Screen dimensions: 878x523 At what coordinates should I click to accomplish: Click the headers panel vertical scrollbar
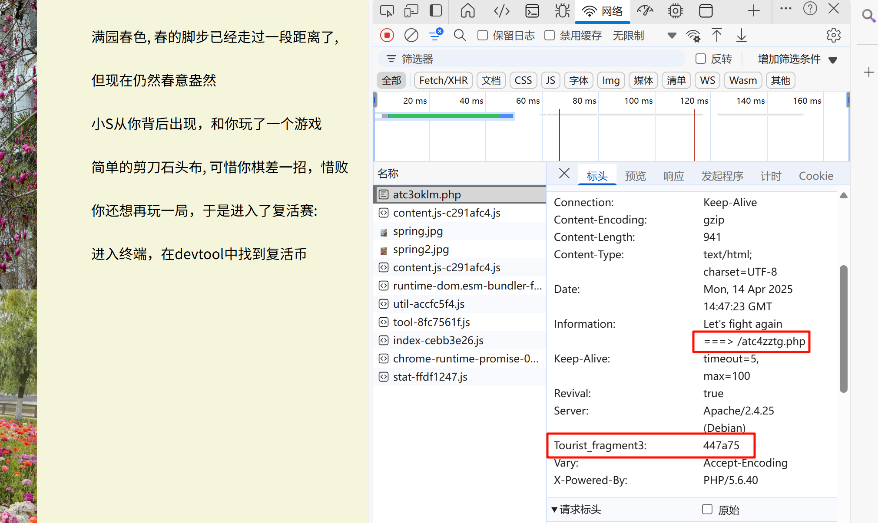click(x=843, y=329)
